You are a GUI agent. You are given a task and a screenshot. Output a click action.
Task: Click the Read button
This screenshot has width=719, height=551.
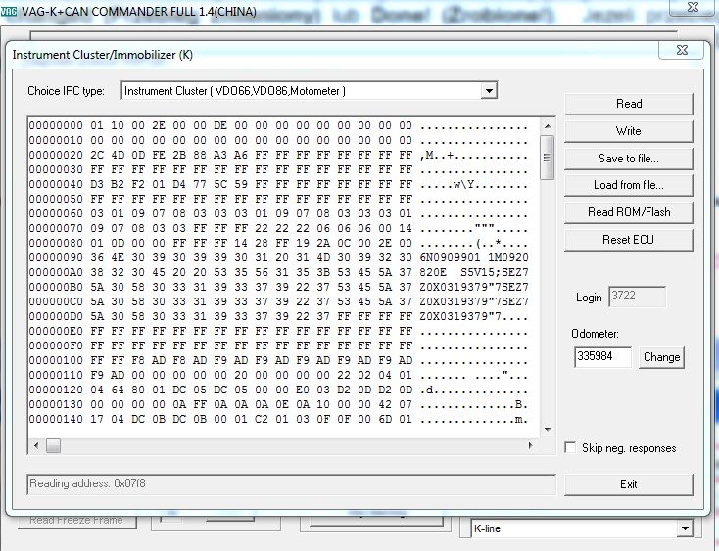(628, 104)
